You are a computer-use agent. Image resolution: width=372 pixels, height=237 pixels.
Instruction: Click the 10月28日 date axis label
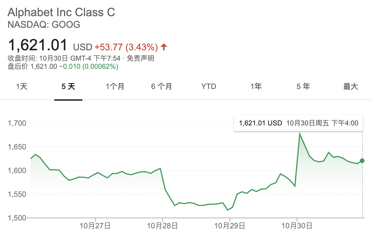[x=162, y=226]
